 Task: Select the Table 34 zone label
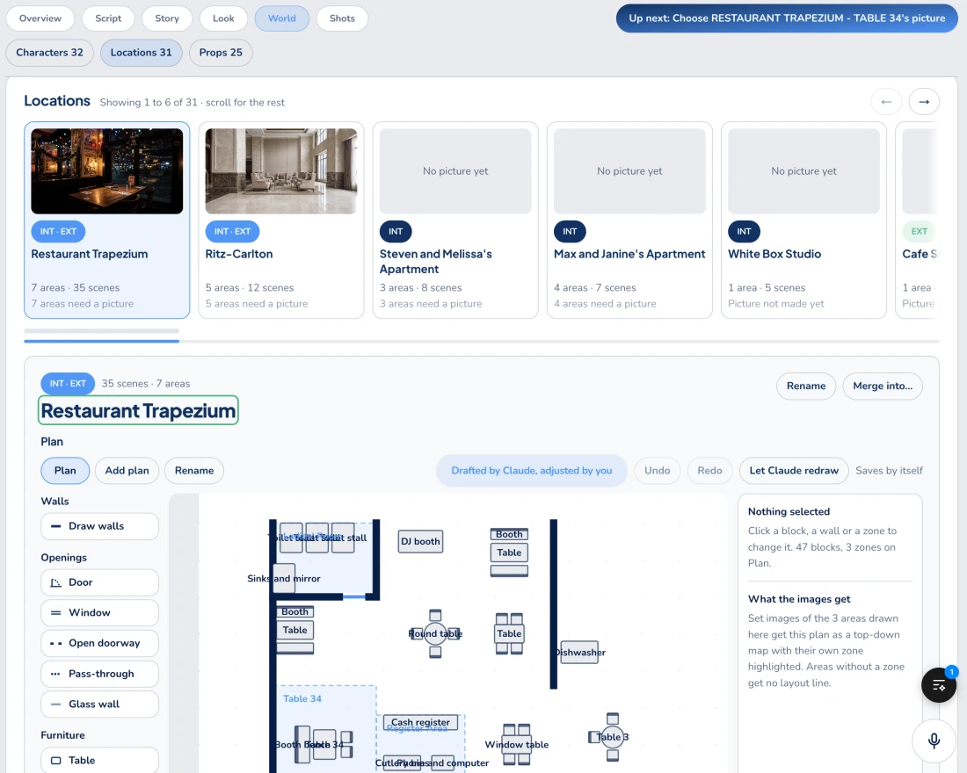coord(302,698)
